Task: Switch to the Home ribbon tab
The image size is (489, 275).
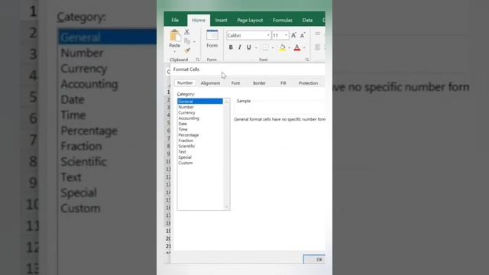Action: [x=199, y=21]
